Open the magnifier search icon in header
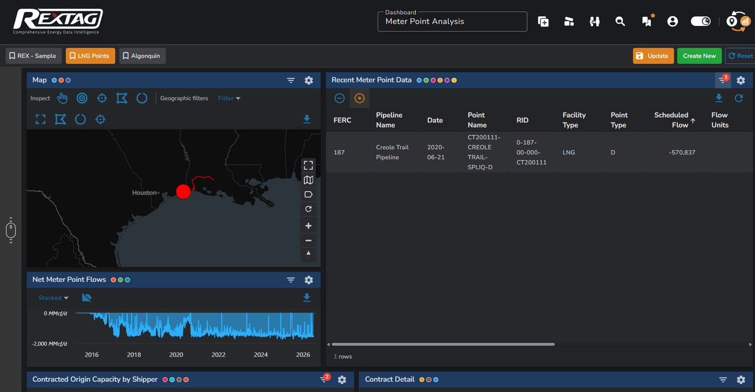The height and width of the screenshot is (392, 755). pos(620,22)
